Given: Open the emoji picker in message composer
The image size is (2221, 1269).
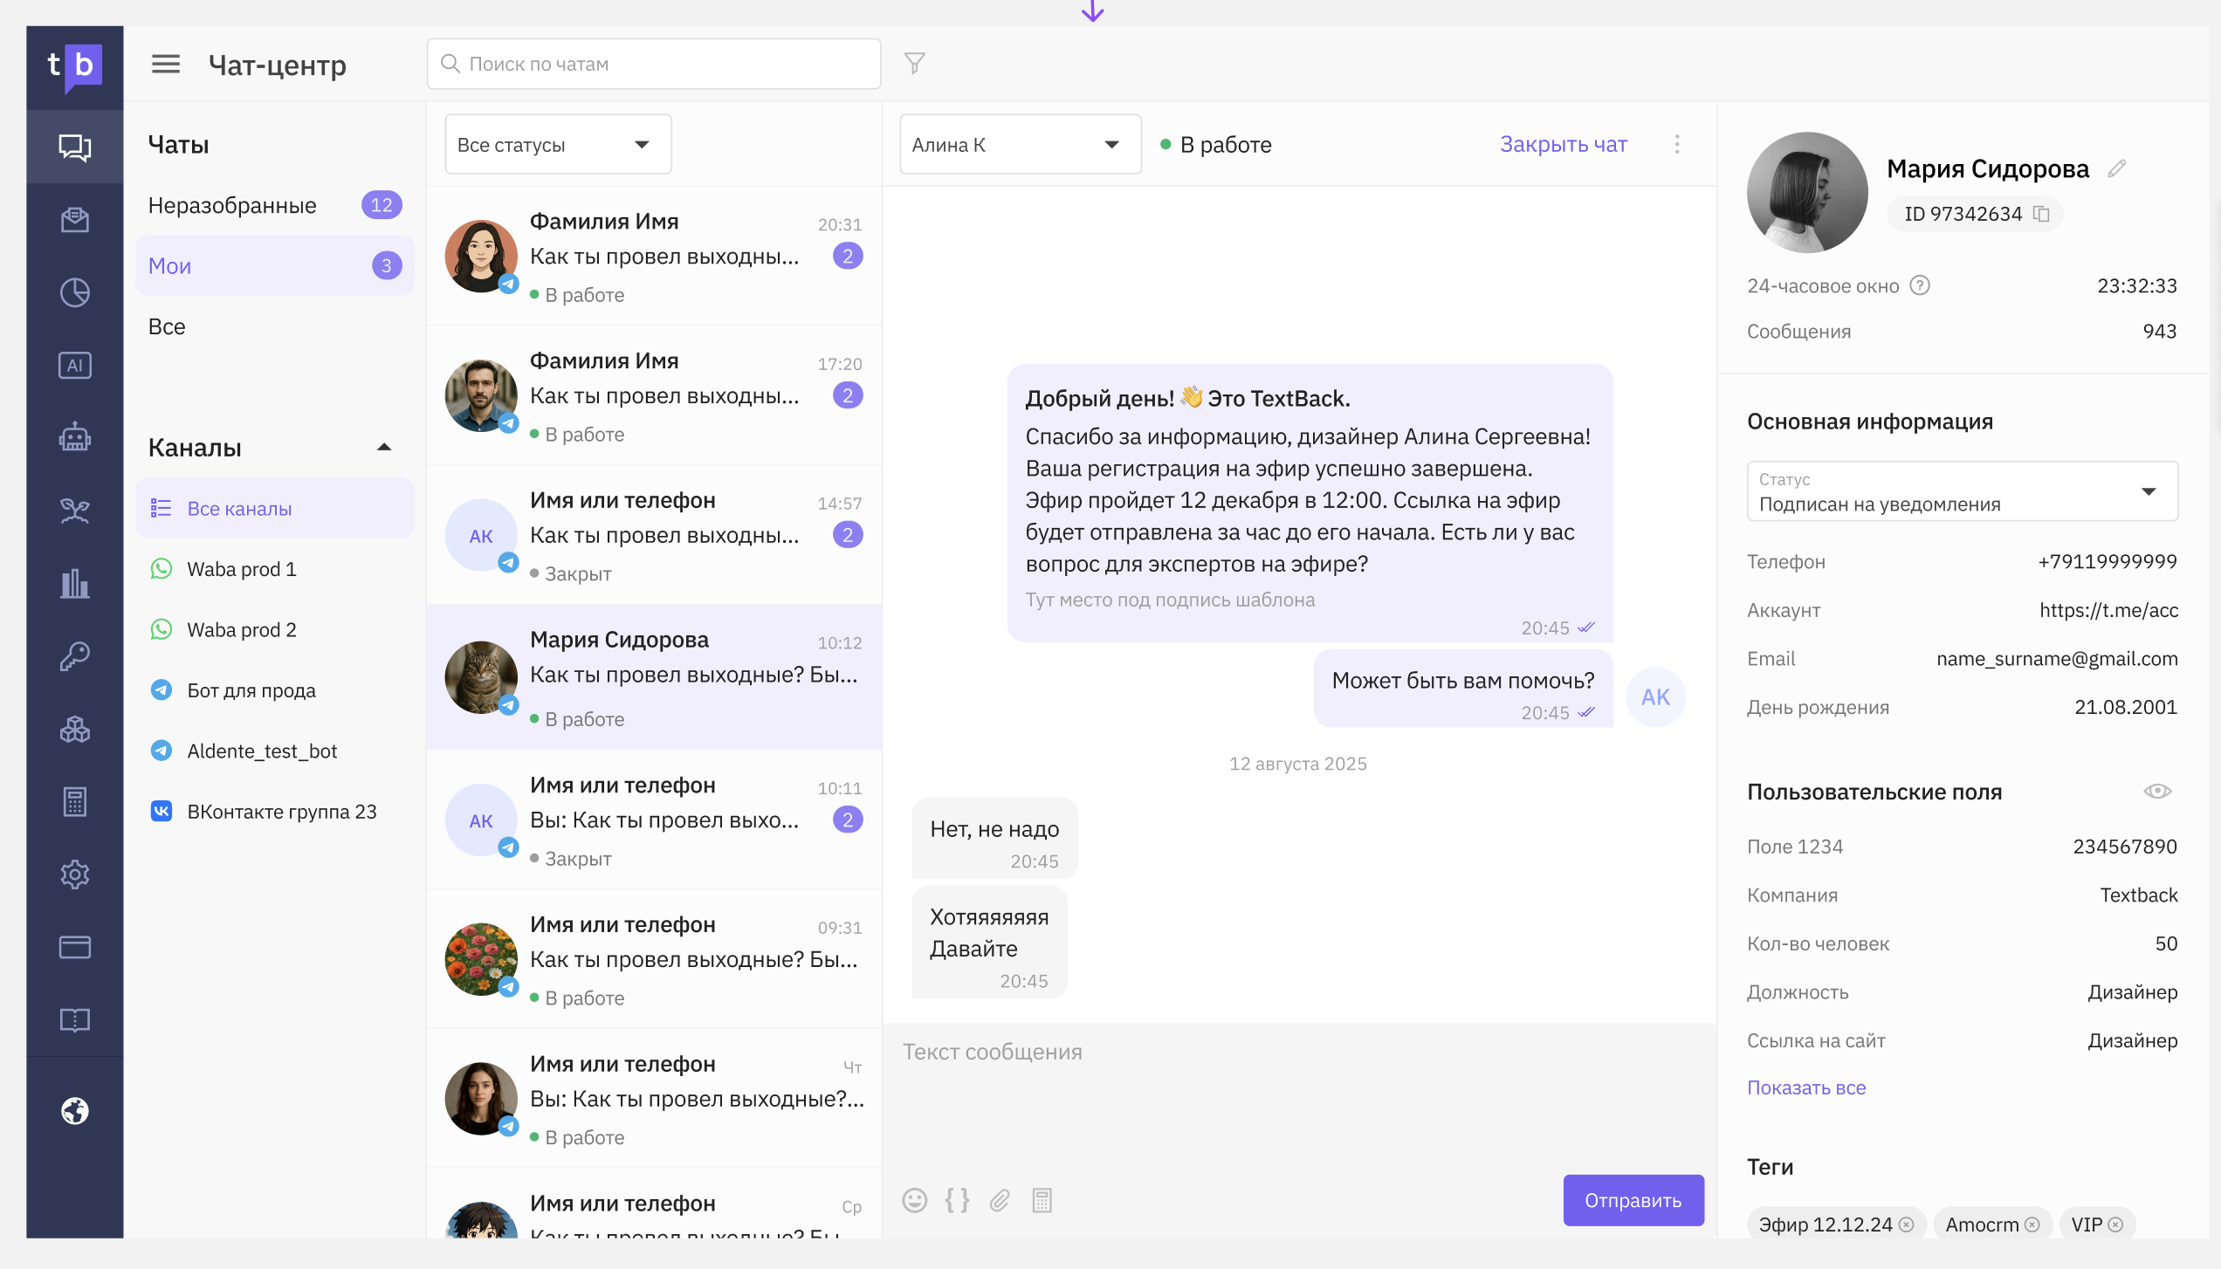Looking at the screenshot, I should point(914,1201).
